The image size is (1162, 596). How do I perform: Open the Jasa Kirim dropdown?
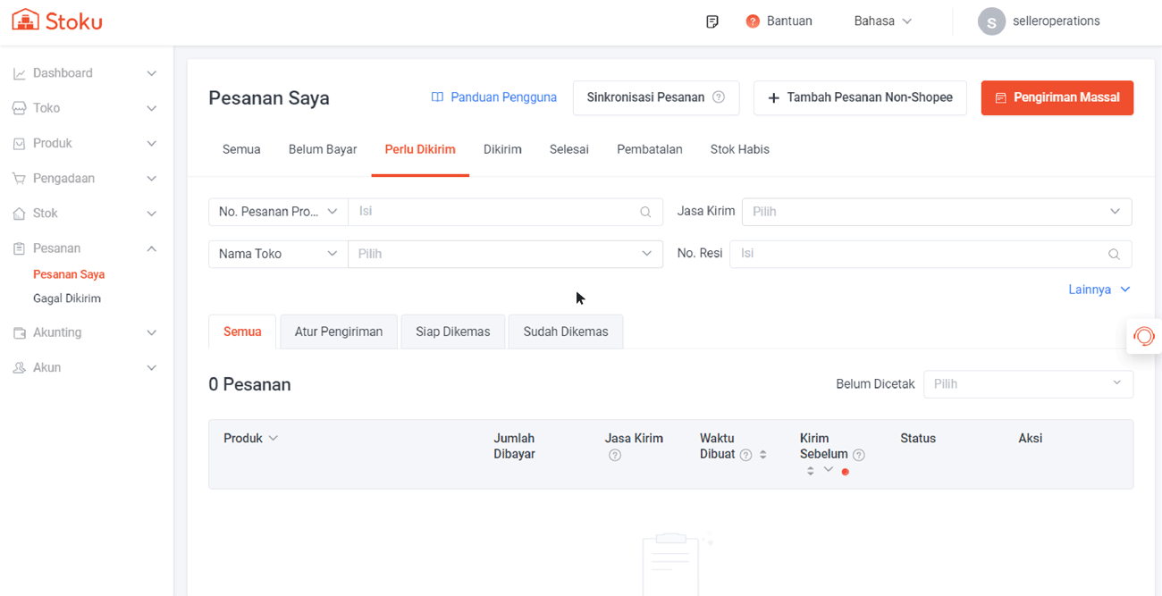click(936, 212)
